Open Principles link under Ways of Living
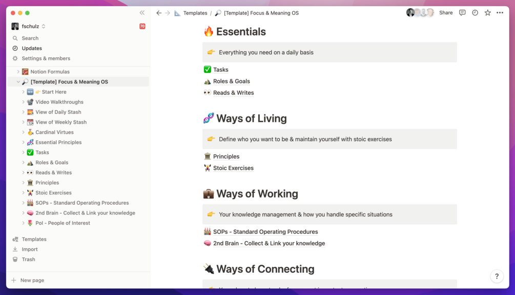 [226, 156]
